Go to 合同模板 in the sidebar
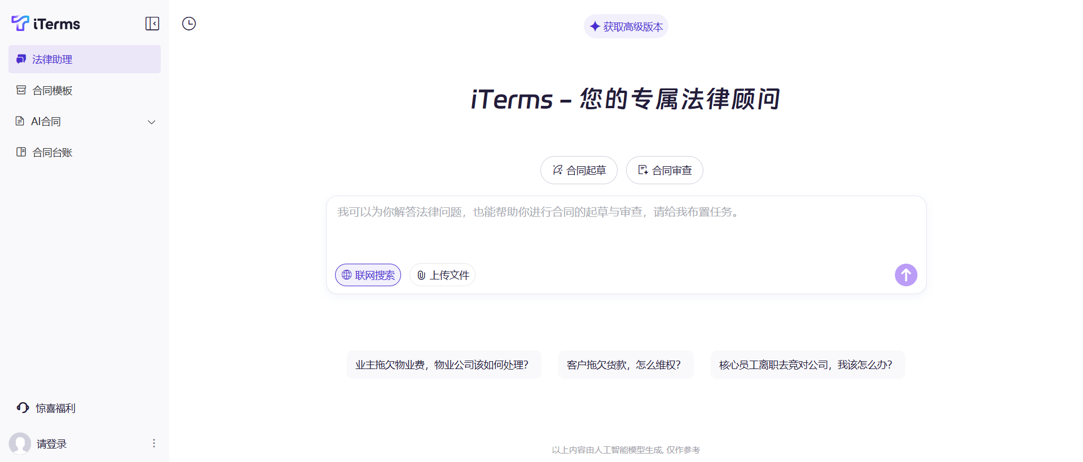 85,90
